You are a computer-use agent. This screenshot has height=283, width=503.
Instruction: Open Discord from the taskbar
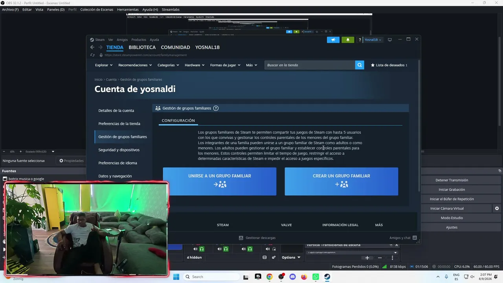coord(292,277)
